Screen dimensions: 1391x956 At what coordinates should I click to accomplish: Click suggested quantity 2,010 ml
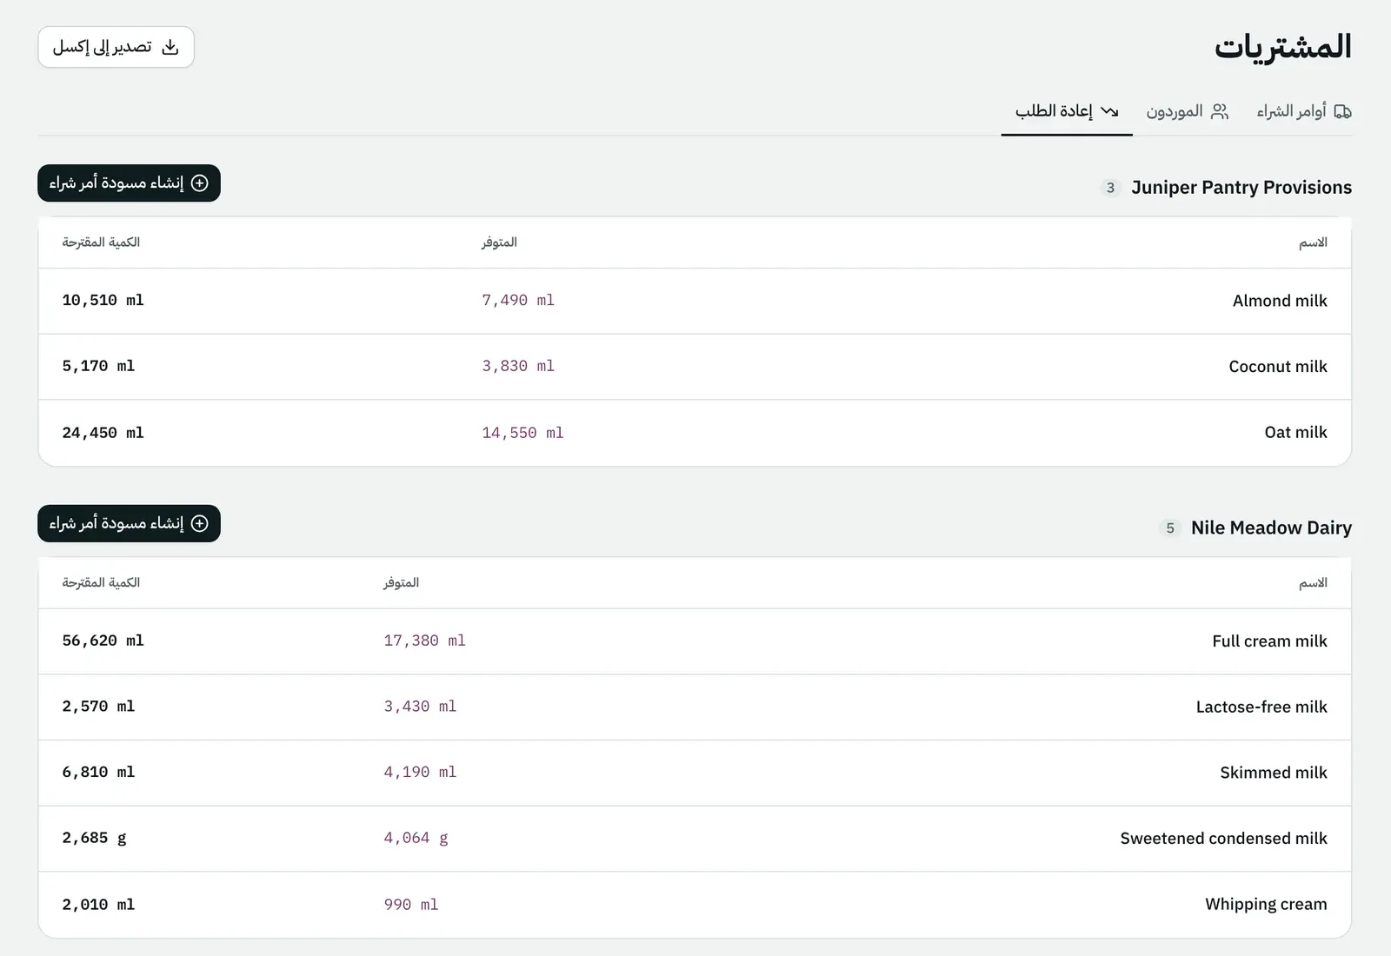coord(98,906)
